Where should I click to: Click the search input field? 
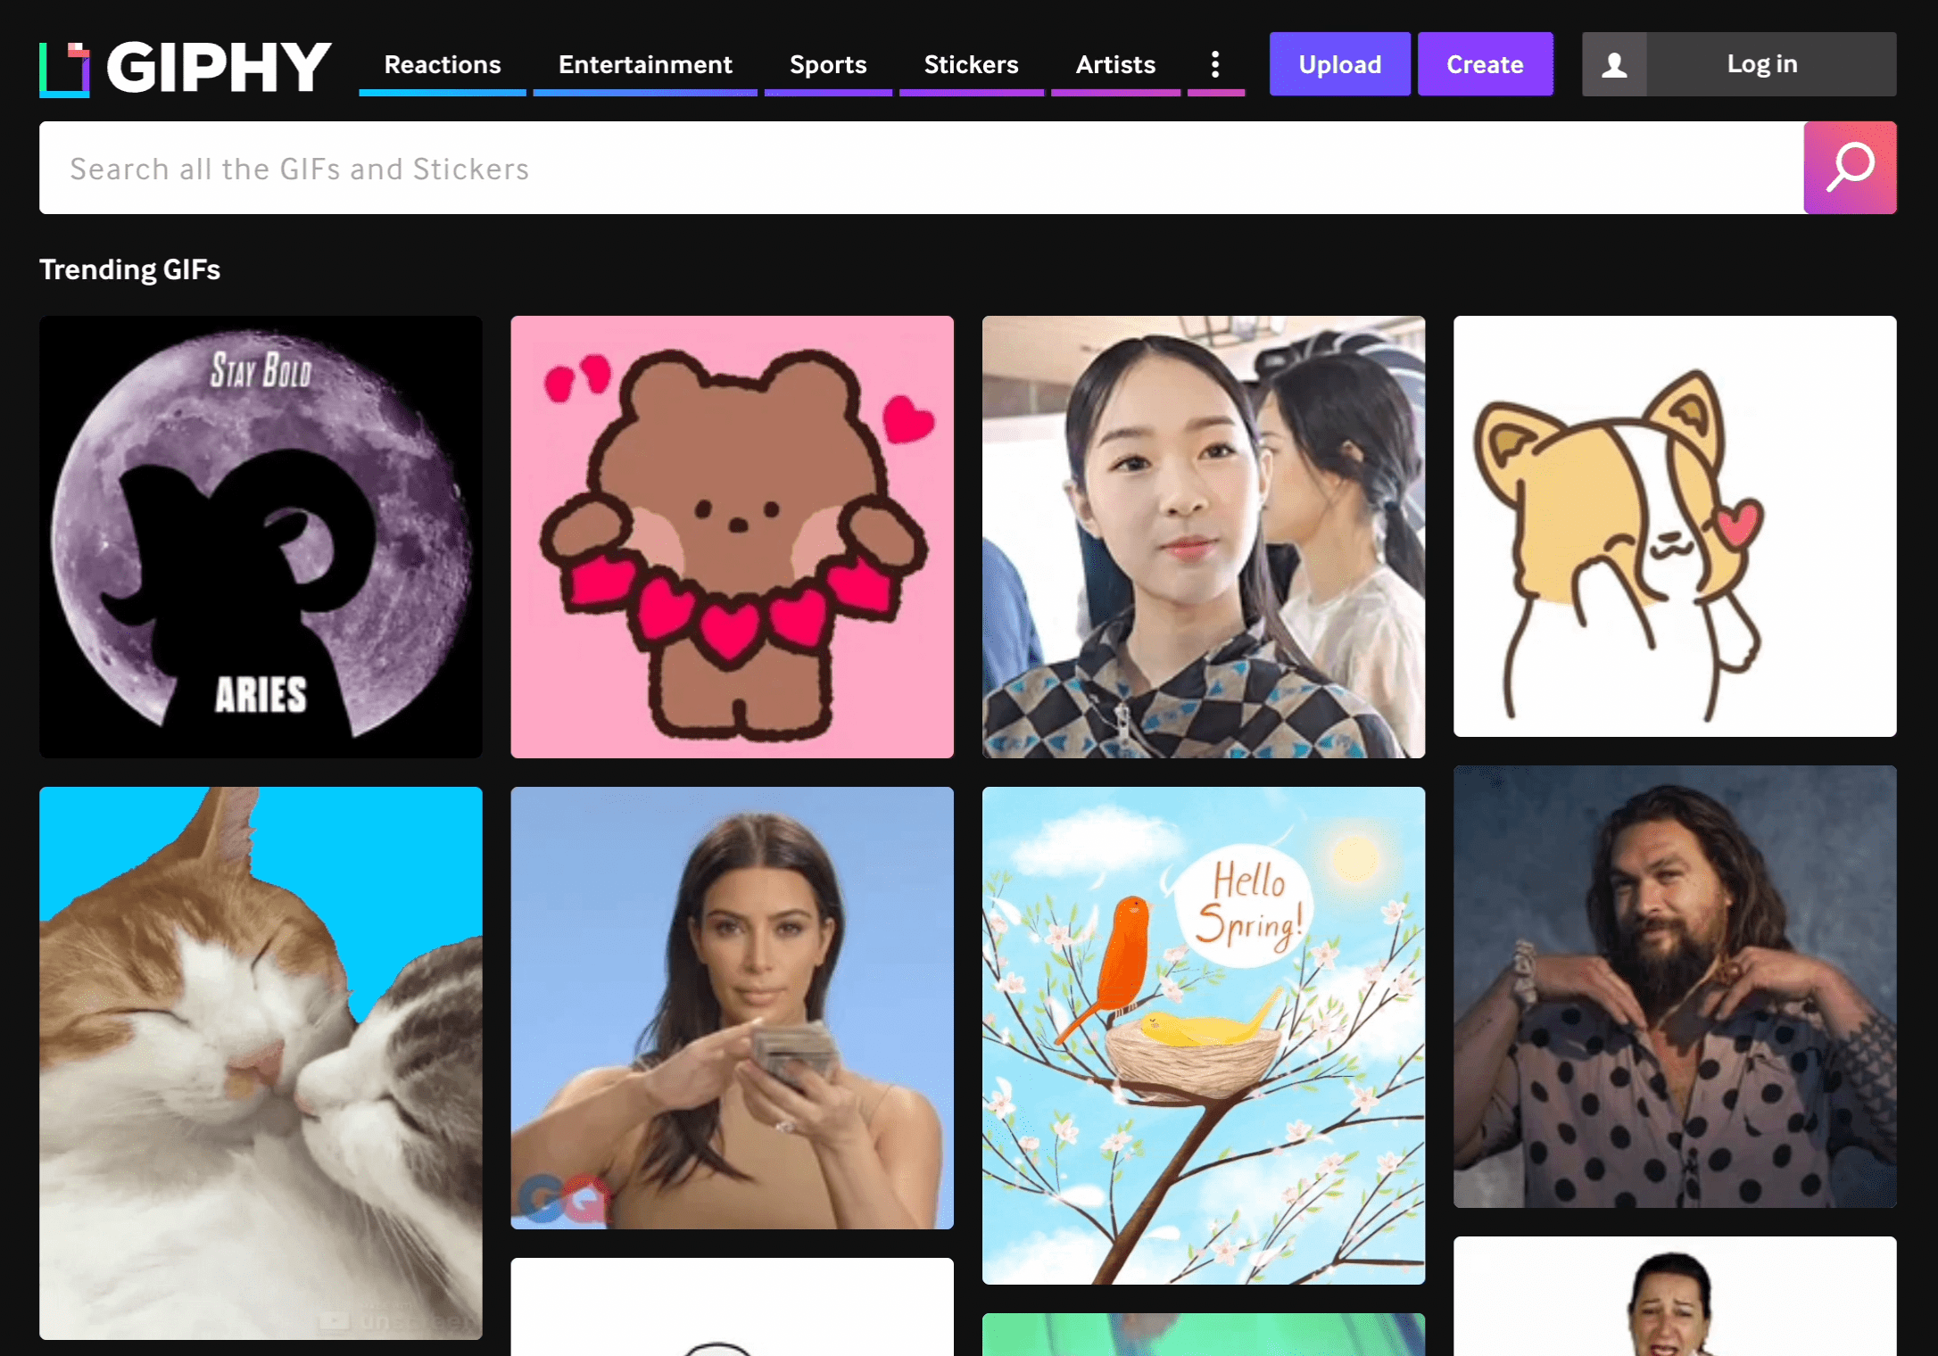tap(921, 168)
